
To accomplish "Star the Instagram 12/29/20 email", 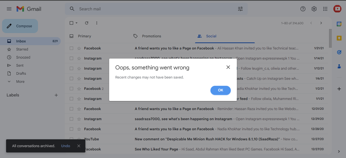I will tap(79, 119).
